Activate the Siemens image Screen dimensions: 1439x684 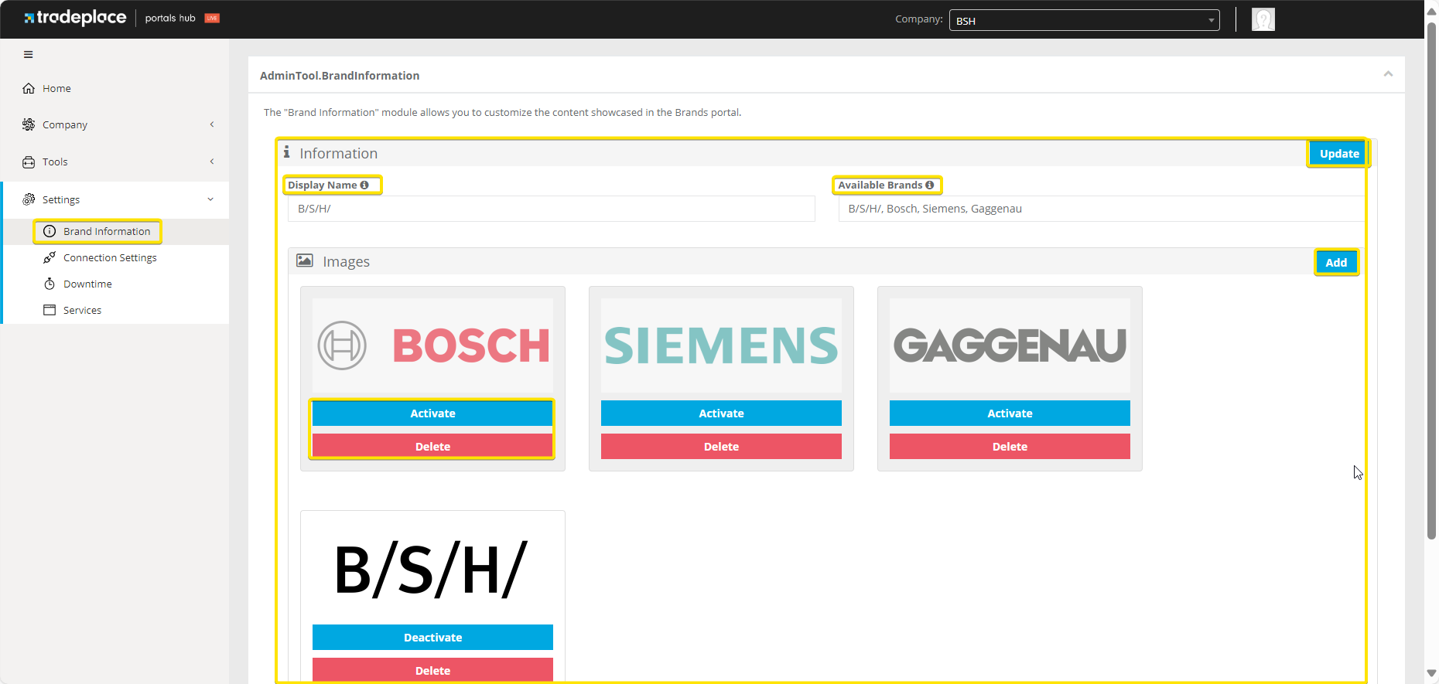721,413
